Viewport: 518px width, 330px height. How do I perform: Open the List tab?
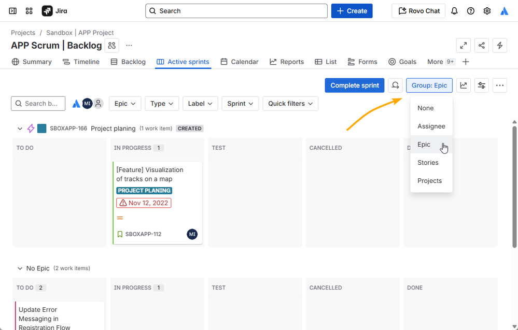point(326,62)
